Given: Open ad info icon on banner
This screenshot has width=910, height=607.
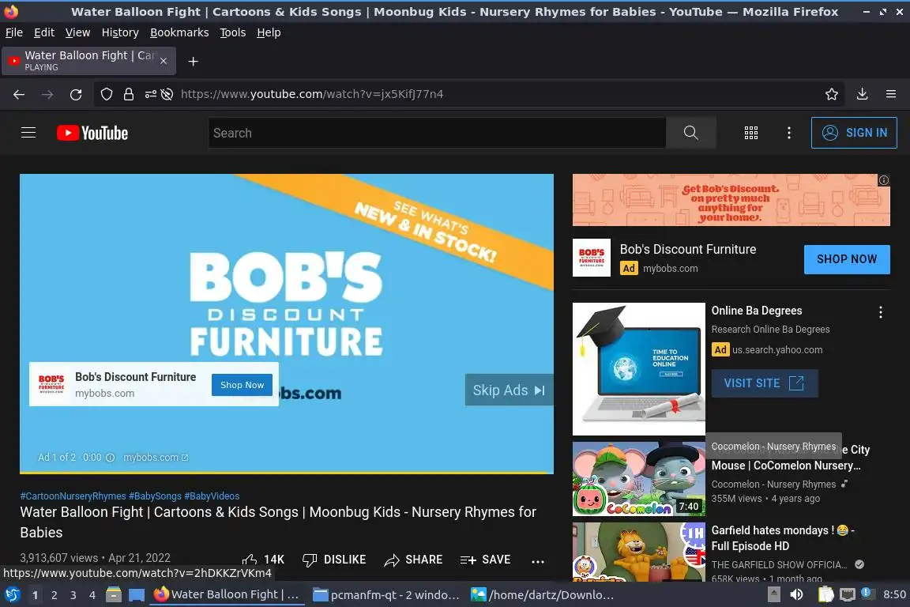Looking at the screenshot, I should coord(883,180).
